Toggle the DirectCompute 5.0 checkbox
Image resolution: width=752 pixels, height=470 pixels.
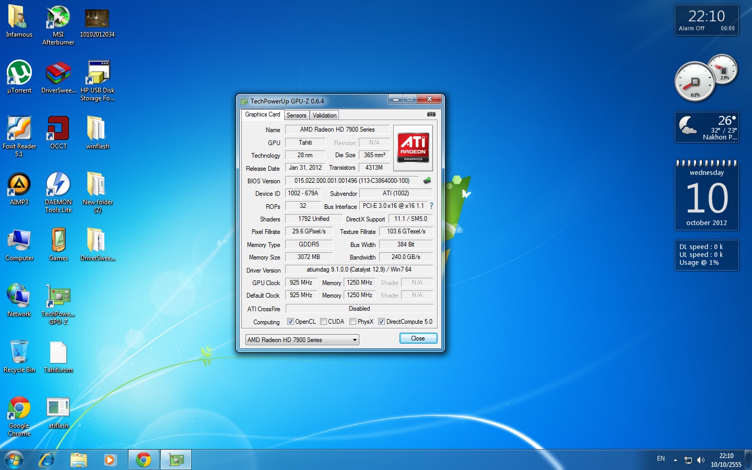382,322
